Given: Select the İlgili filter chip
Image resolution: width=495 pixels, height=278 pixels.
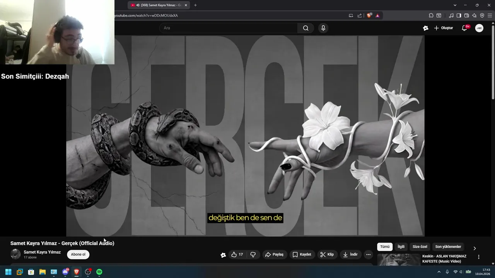Looking at the screenshot, I should point(401,247).
